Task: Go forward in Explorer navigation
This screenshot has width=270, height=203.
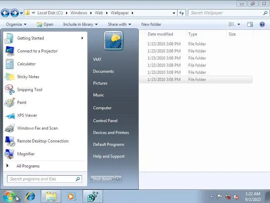Action: point(15,13)
